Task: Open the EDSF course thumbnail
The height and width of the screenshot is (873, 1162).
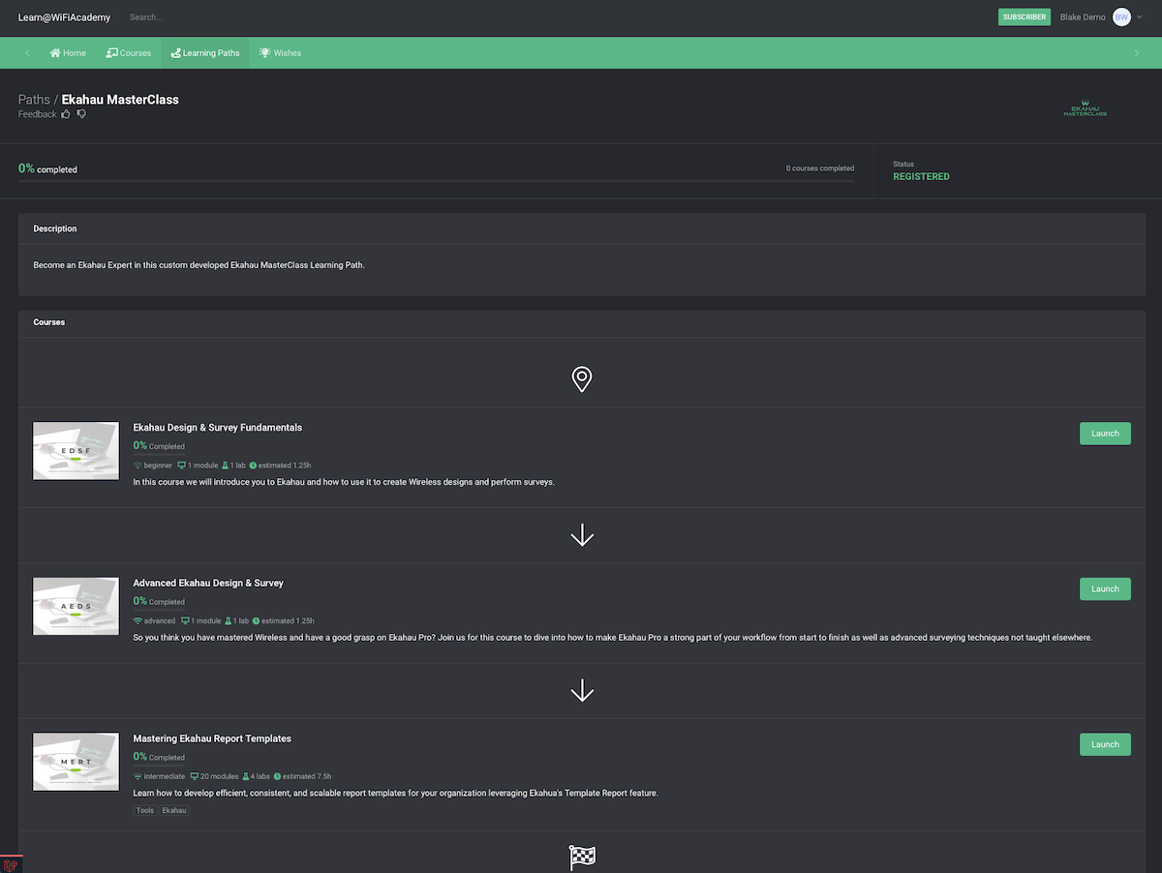Action: pyautogui.click(x=76, y=450)
